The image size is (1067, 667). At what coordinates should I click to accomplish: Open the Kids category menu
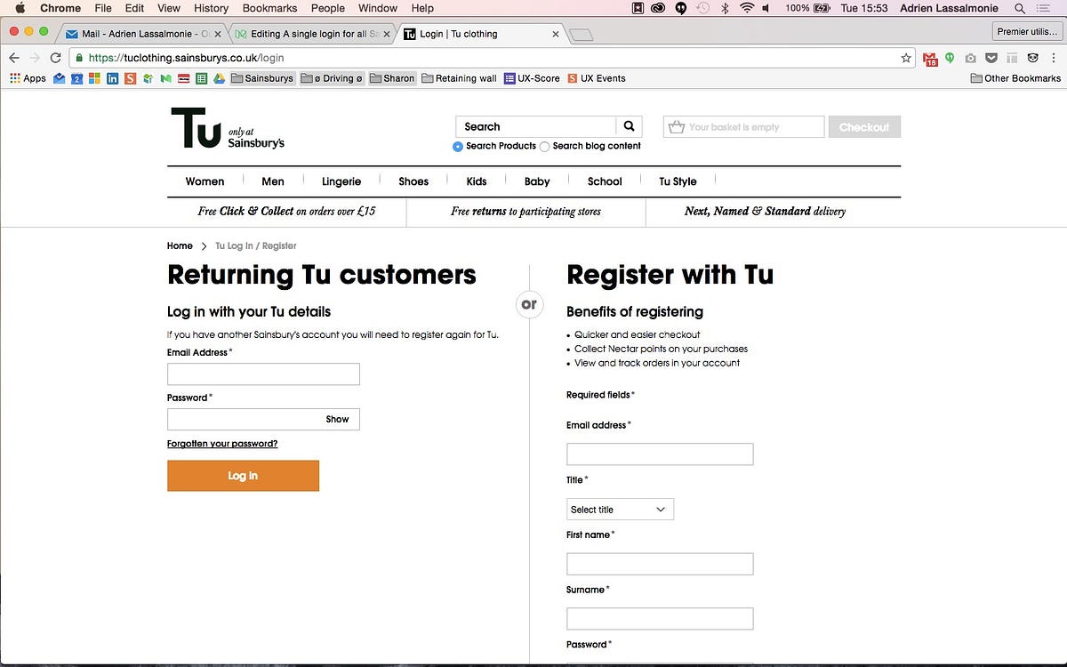coord(477,181)
